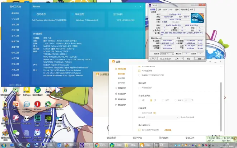Uncheck 加入火绒用户体验计划 checkbox
The width and height of the screenshot is (237, 148).
[139, 130]
